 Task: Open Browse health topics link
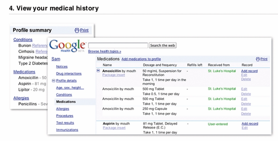pyautogui.click(x=105, y=51)
